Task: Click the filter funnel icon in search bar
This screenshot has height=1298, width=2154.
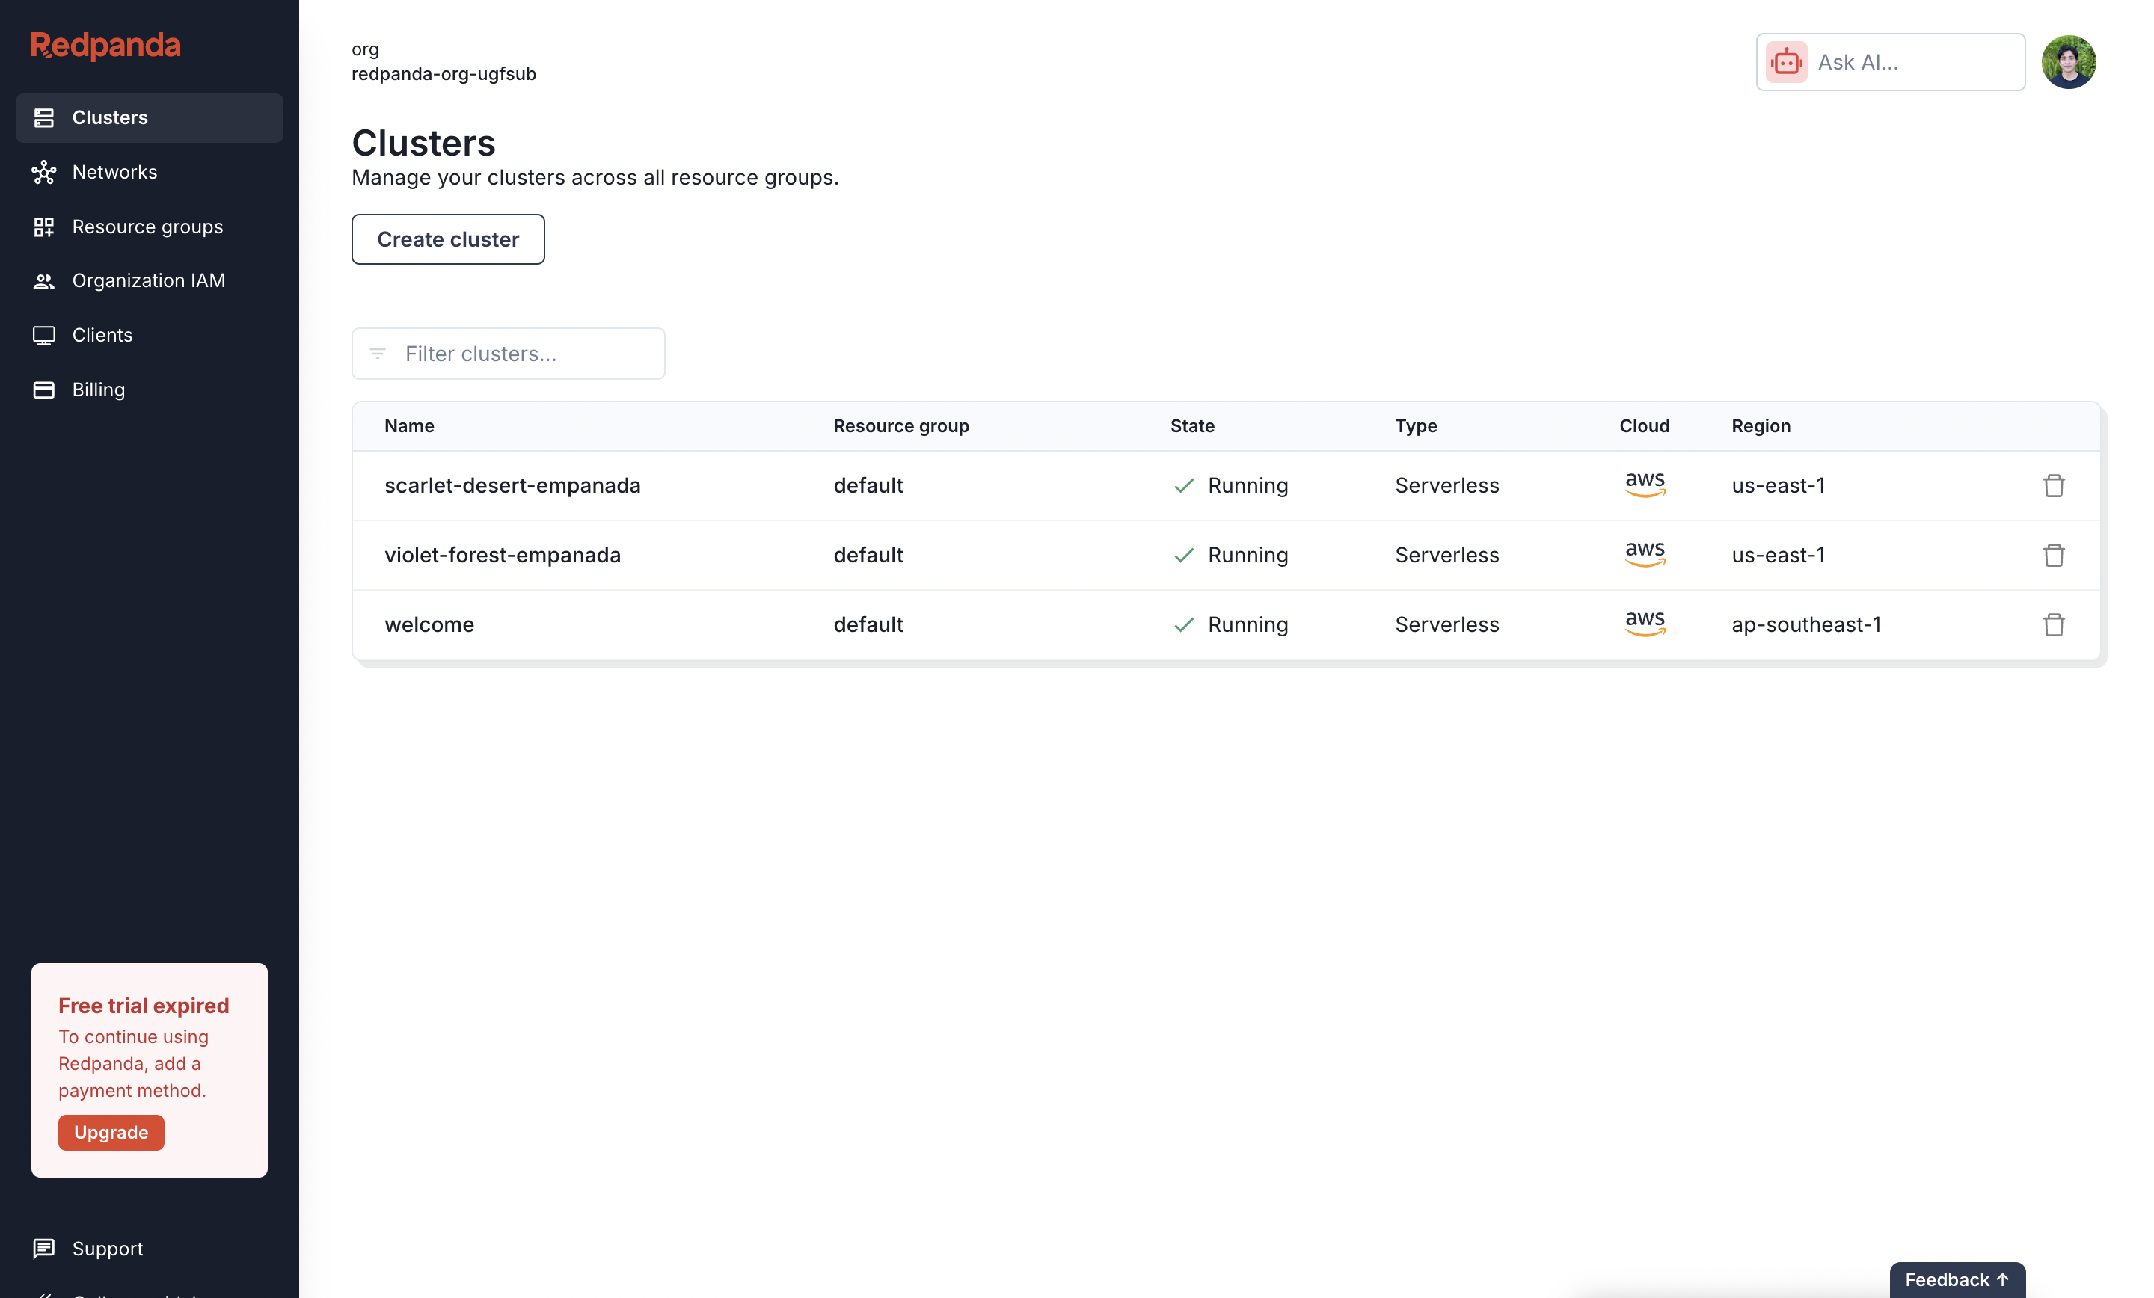Action: 378,354
